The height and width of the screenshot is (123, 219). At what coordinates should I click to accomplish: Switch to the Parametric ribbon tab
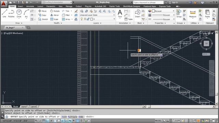51,6
